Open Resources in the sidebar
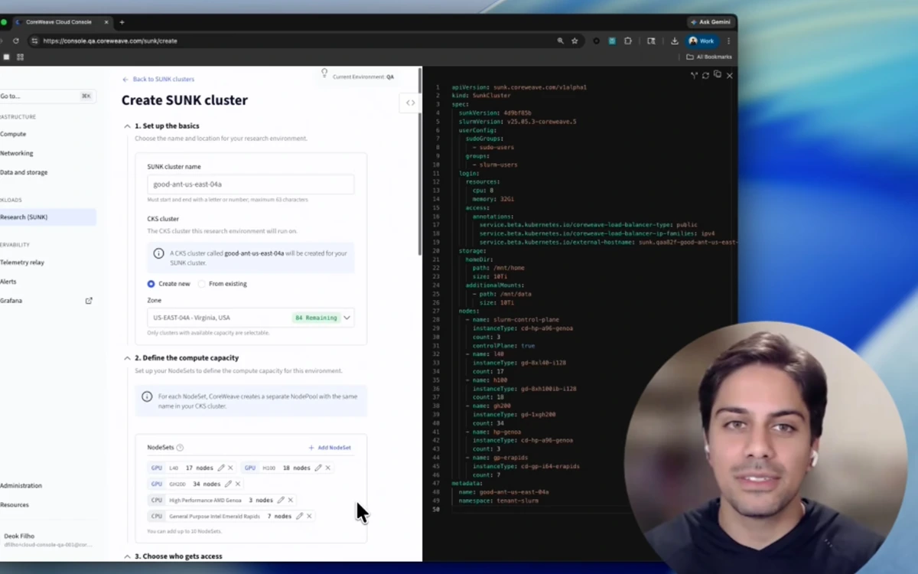 pyautogui.click(x=15, y=505)
